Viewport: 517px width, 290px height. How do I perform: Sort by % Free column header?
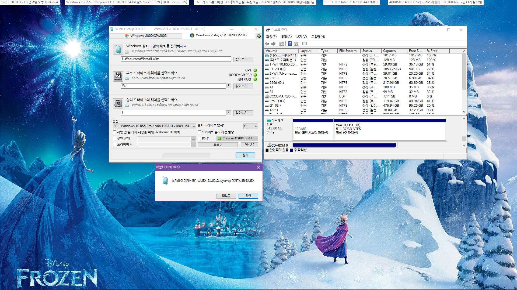point(437,51)
